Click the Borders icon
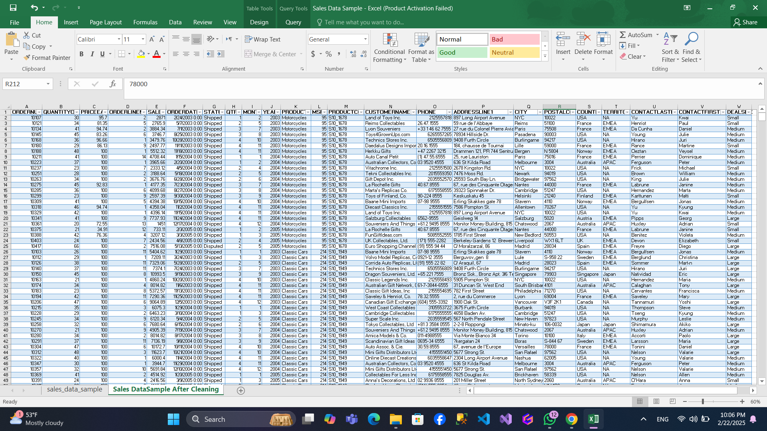This screenshot has height=431, width=767. click(122, 54)
